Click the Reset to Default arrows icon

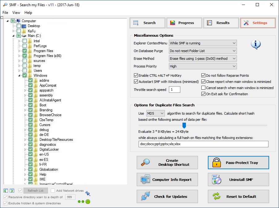(x=217, y=196)
